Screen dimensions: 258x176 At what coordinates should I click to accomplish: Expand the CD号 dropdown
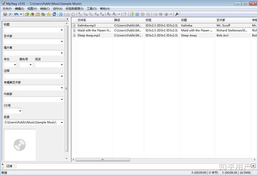(20, 111)
